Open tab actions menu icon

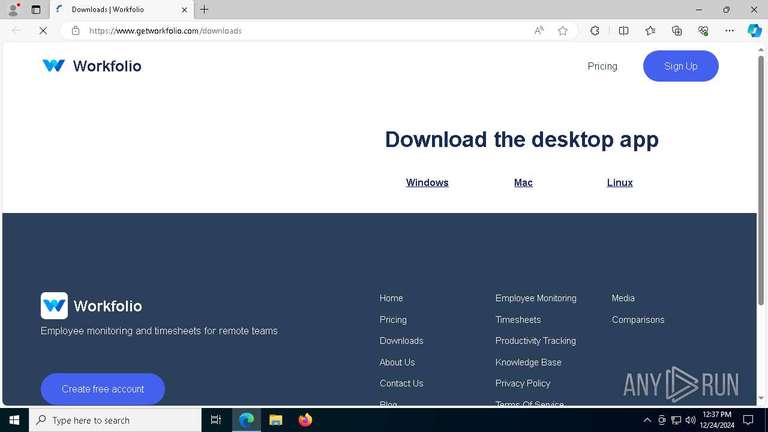pos(36,10)
